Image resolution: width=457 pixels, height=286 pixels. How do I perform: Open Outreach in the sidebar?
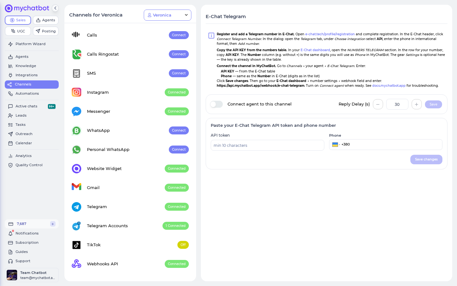[31, 134]
